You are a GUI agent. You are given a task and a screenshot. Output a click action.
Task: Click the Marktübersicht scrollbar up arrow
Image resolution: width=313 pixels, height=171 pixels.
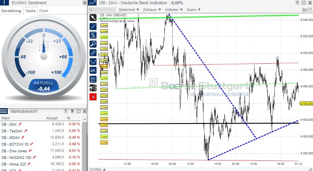click(84, 119)
